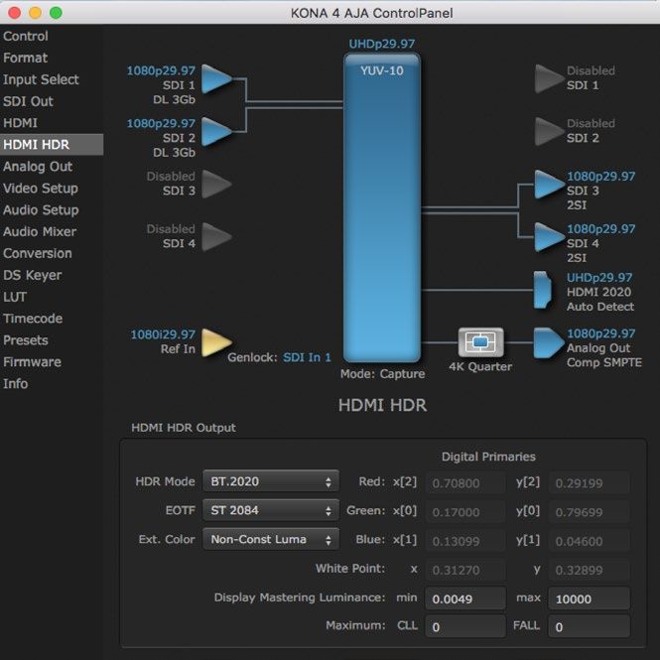Click the Genlock SDI In 1 link

tap(307, 357)
